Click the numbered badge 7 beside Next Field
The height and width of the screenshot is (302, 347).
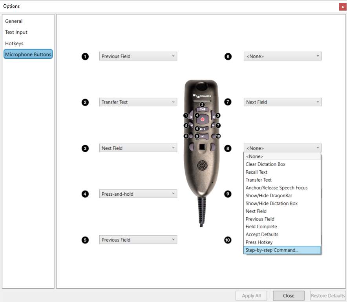pyautogui.click(x=228, y=102)
